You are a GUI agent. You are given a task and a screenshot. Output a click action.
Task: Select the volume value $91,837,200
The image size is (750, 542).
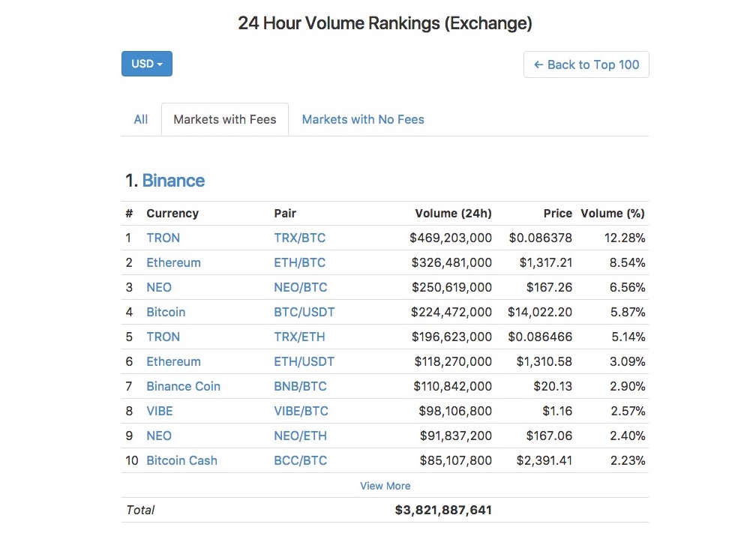[x=456, y=436]
